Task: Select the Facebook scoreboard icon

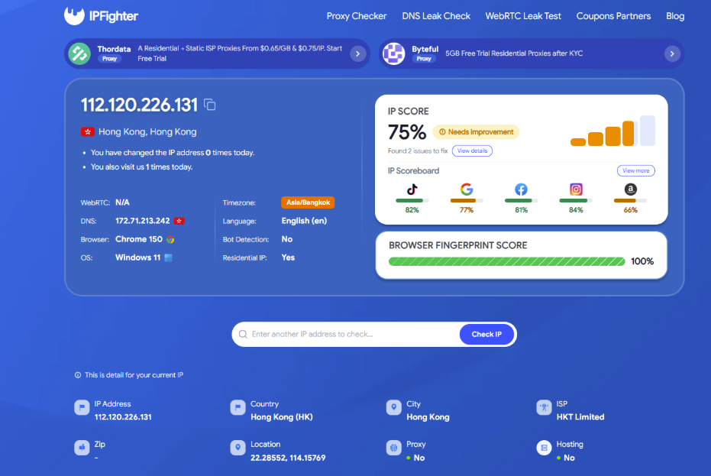Action: 521,189
